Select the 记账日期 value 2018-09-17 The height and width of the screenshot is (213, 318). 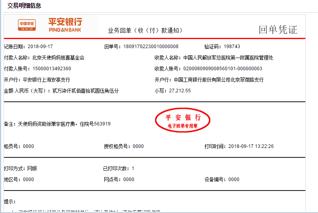(40, 47)
